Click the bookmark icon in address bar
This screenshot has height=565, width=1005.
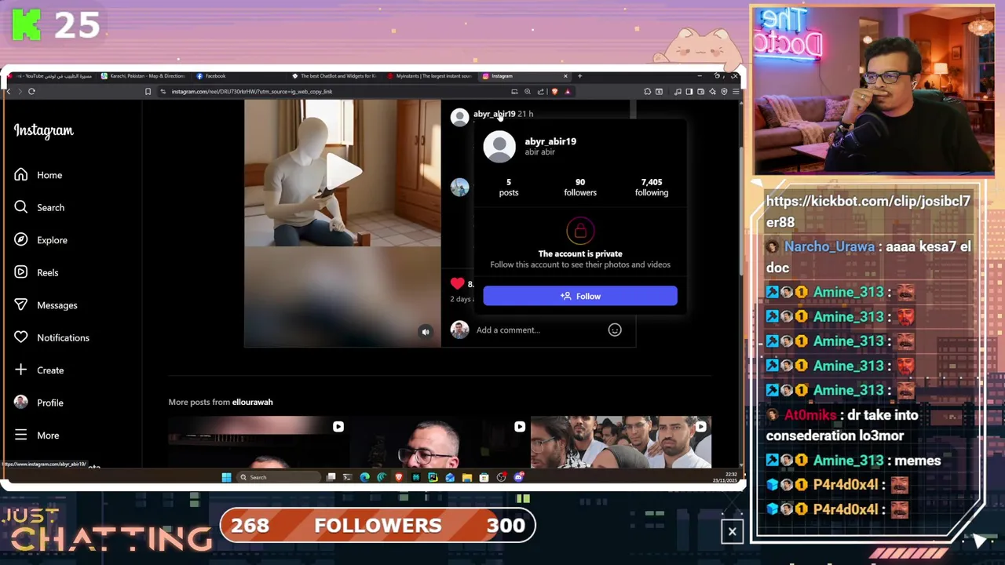(148, 91)
